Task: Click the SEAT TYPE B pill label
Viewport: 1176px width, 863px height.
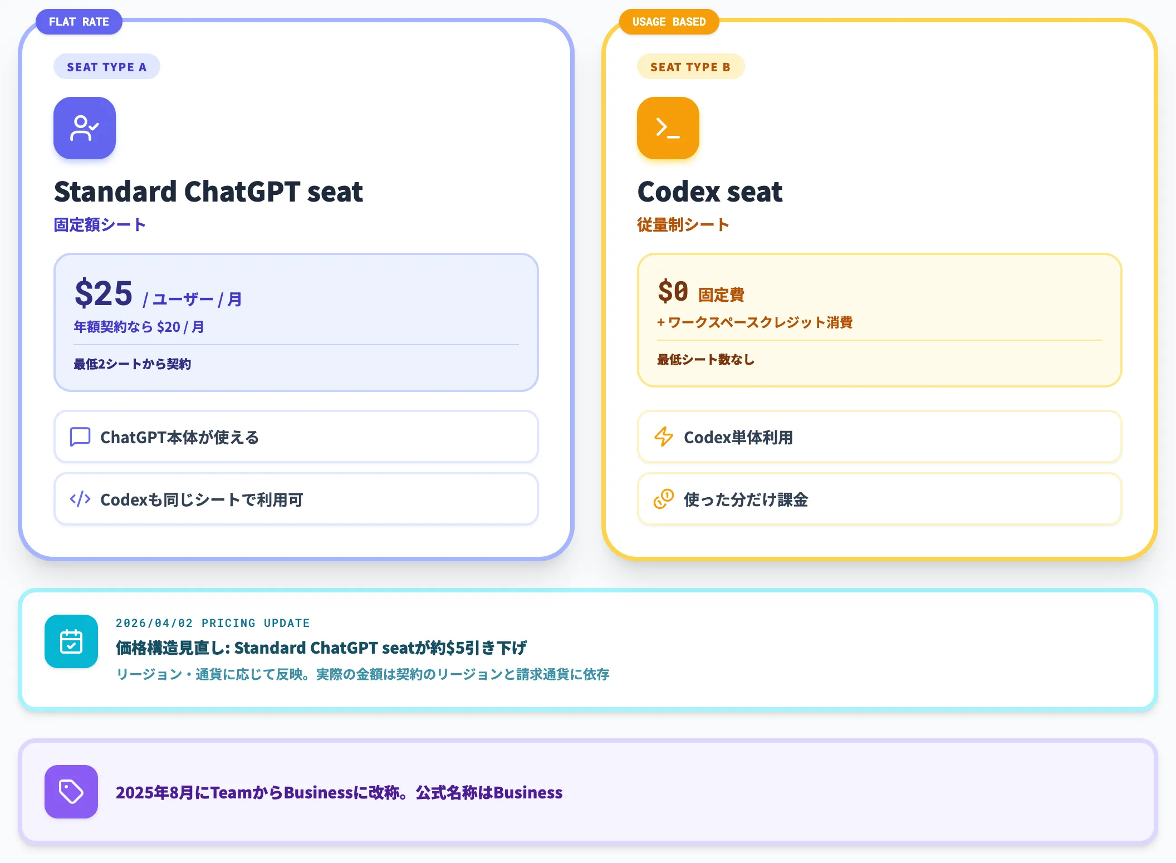Action: click(x=690, y=67)
